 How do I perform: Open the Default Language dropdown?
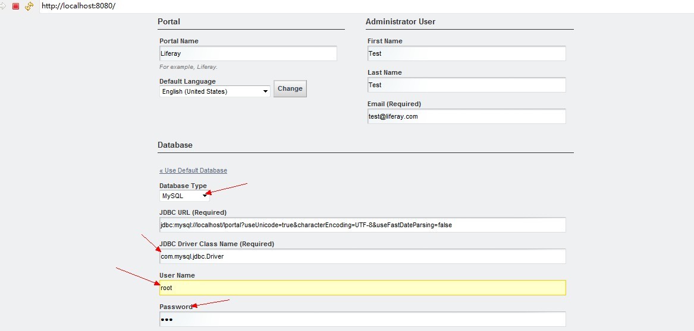215,91
